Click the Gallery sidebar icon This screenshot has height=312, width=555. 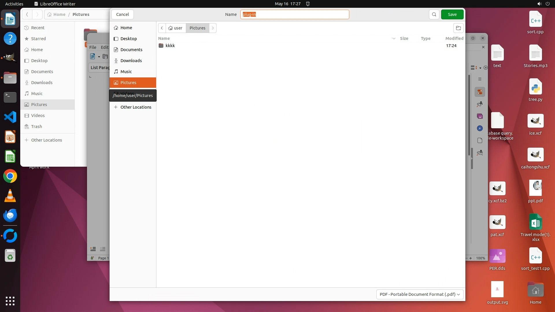point(480,116)
